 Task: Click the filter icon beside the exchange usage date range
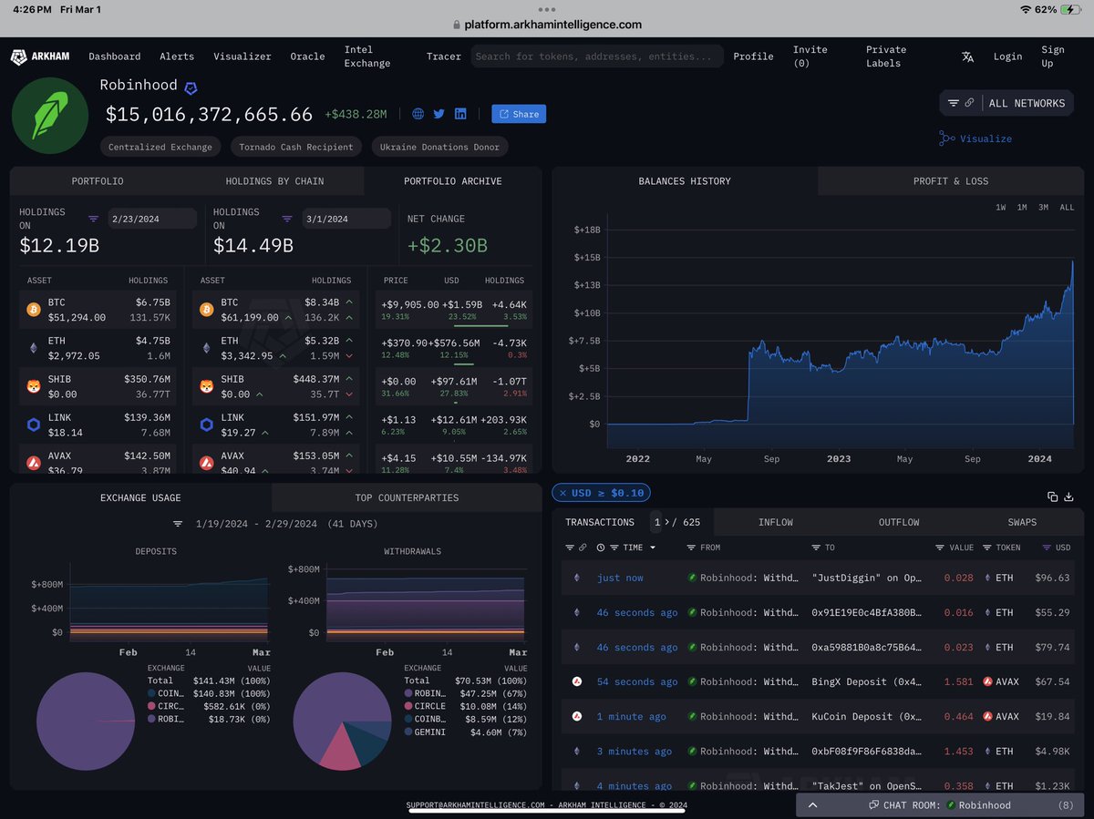coord(178,524)
